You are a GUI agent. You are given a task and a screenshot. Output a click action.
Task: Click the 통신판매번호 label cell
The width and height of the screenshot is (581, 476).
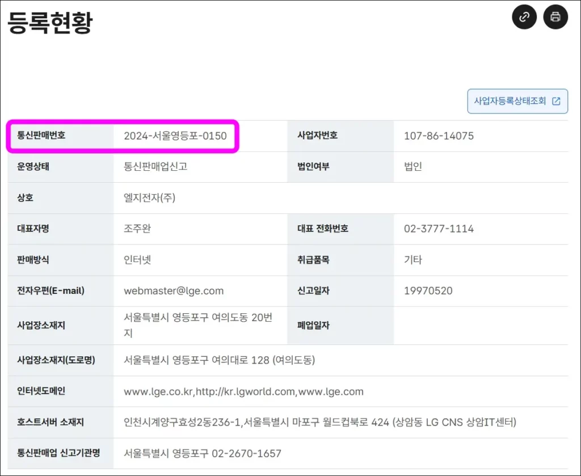click(60, 136)
